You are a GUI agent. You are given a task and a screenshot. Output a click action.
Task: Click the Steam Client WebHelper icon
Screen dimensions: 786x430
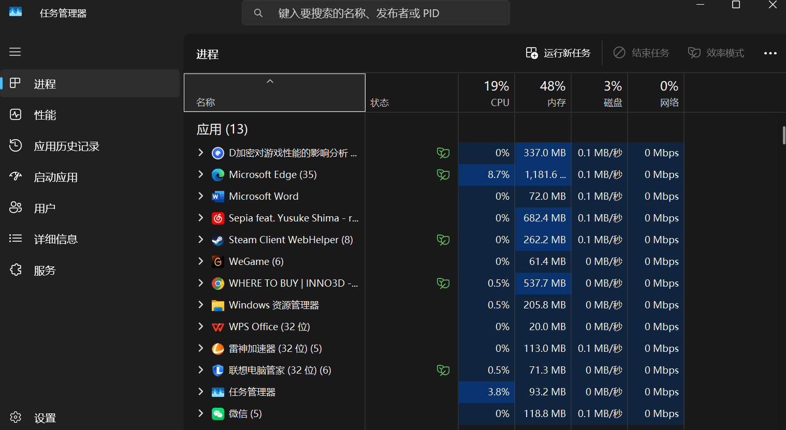pos(218,240)
